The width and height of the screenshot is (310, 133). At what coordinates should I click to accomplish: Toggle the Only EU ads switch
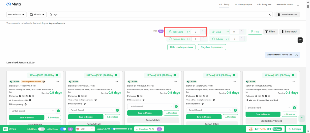coord(41,129)
